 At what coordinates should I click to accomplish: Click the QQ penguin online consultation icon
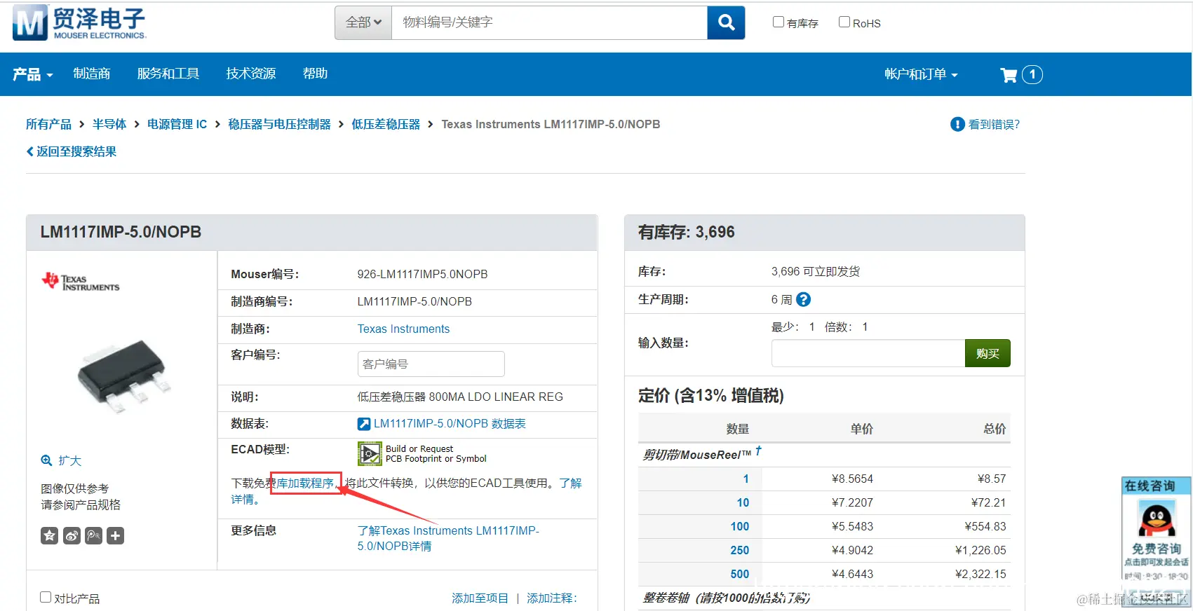point(1156,519)
